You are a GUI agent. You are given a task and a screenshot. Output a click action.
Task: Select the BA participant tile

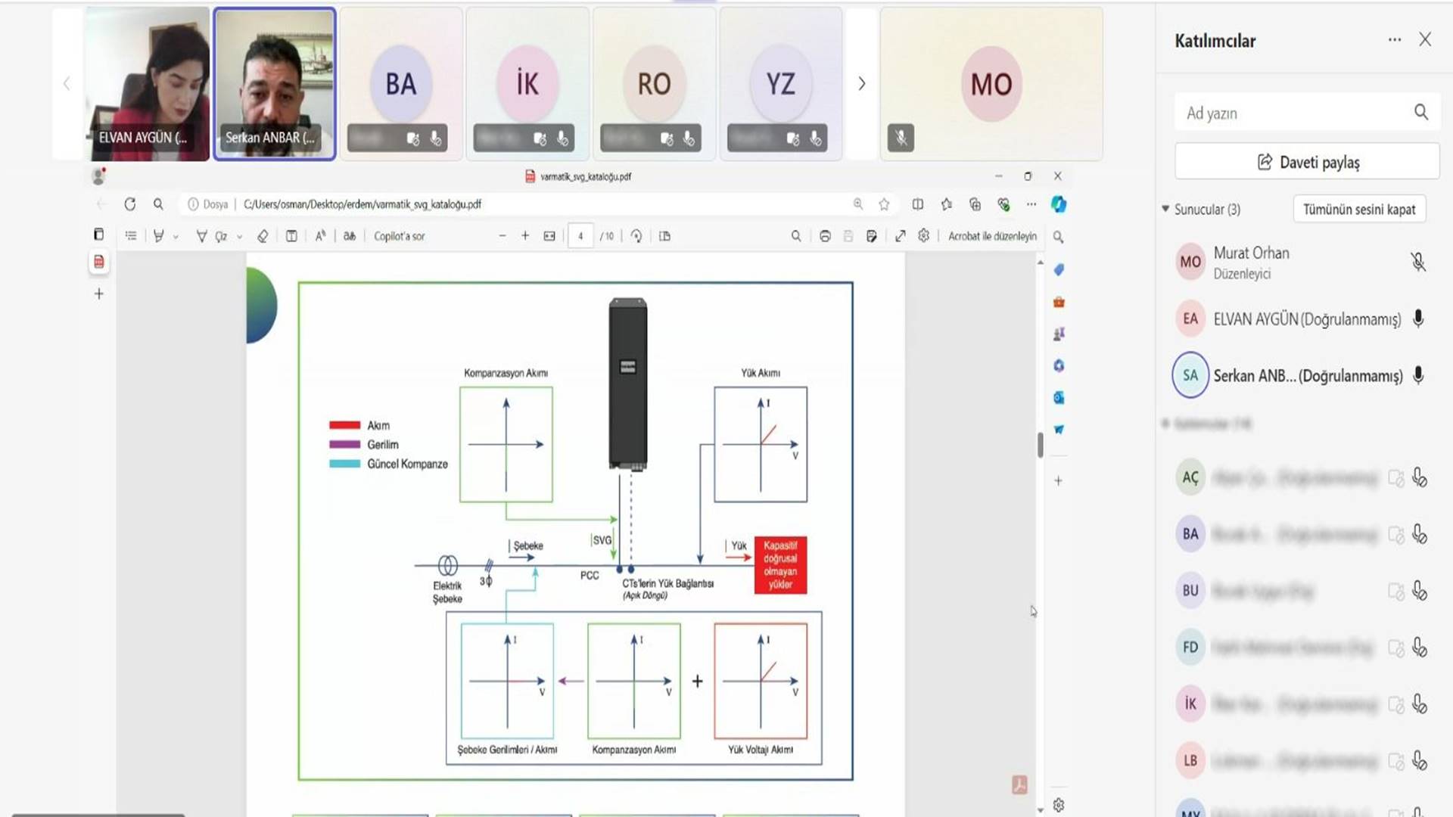pos(401,84)
